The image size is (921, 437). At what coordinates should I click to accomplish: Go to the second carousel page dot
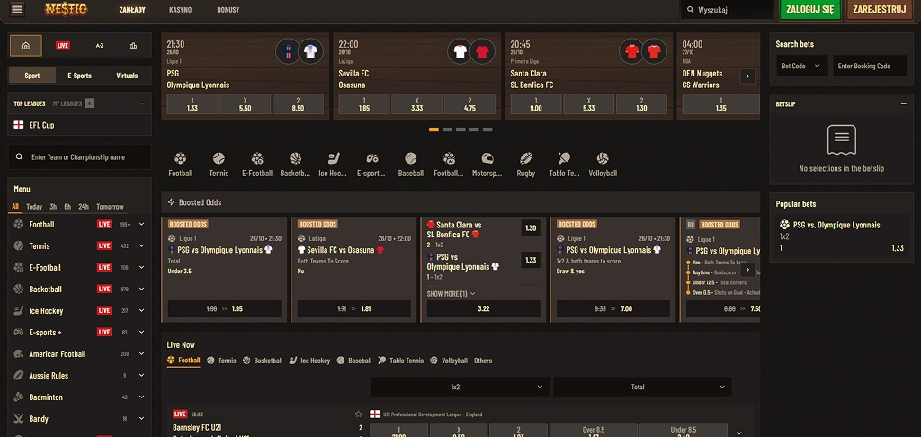(x=448, y=129)
